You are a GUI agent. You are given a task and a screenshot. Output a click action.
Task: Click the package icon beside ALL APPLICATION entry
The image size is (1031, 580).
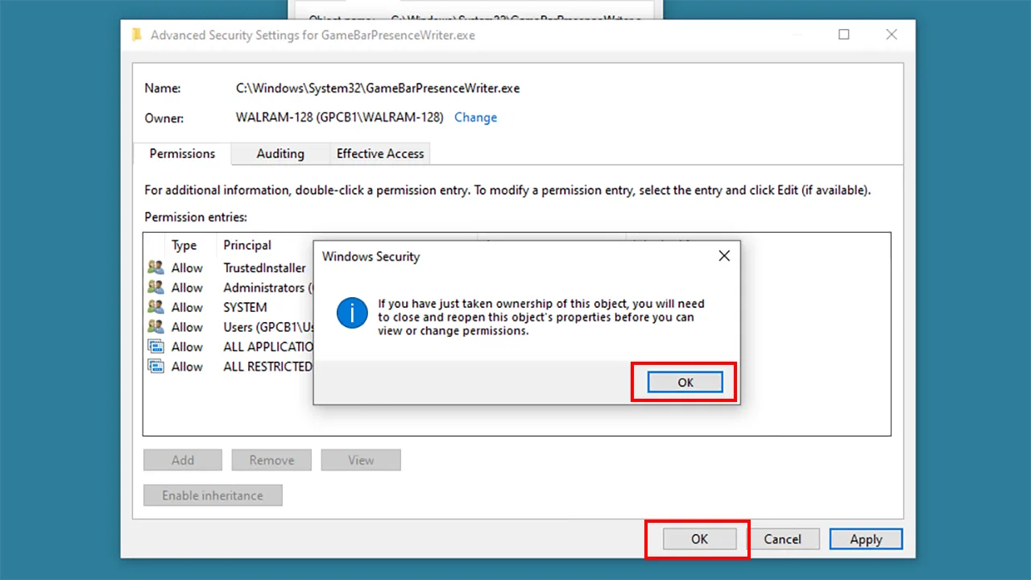pyautogui.click(x=155, y=346)
